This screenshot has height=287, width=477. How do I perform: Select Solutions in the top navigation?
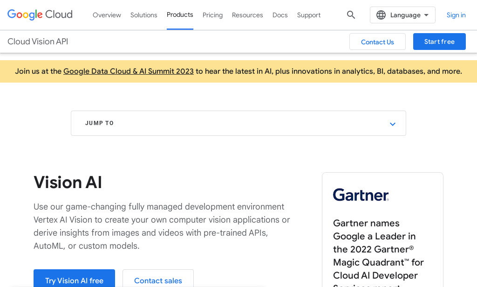pos(143,15)
